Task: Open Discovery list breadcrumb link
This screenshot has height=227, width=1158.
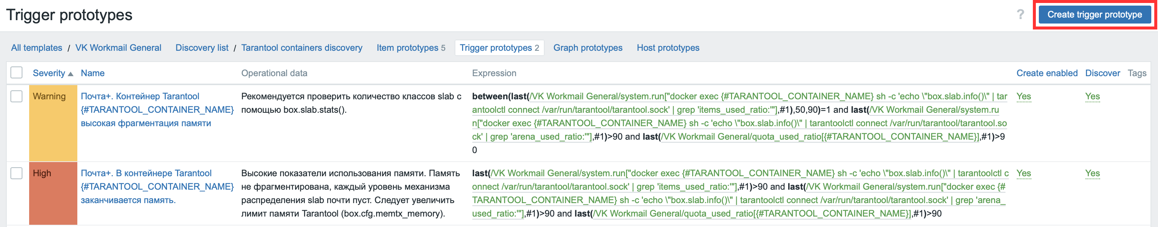Action: [x=202, y=48]
